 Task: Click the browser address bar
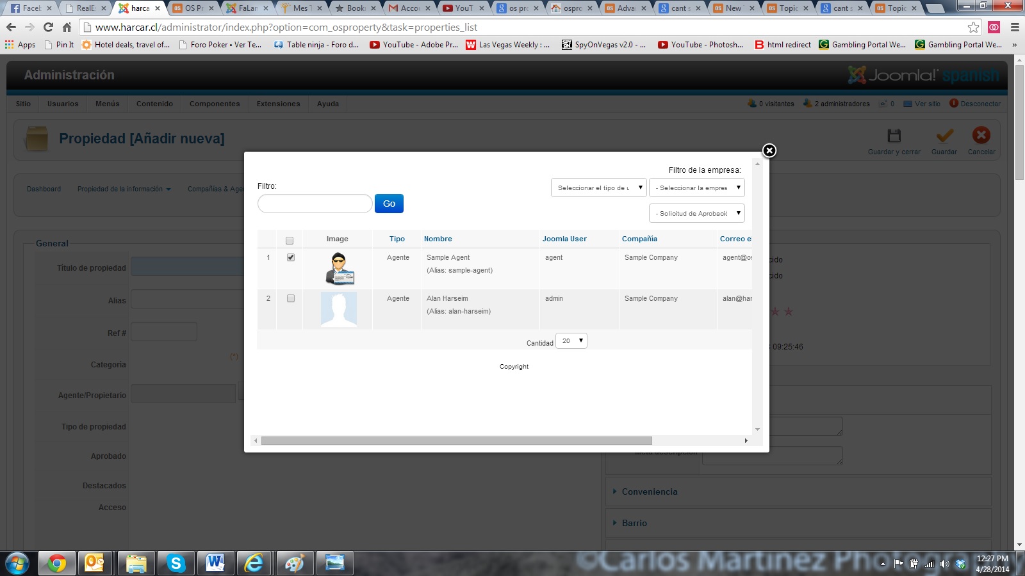(x=525, y=28)
